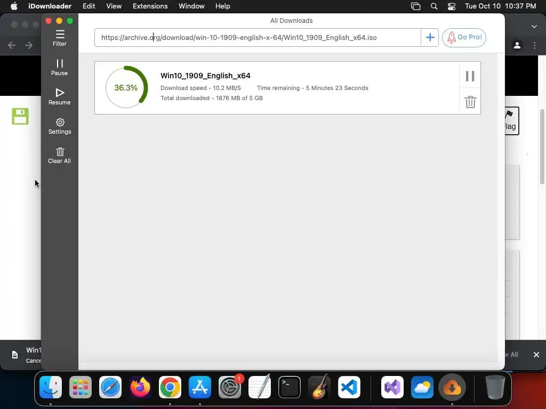
Task: Open System Settings with badge in Dock
Action: pyautogui.click(x=230, y=387)
